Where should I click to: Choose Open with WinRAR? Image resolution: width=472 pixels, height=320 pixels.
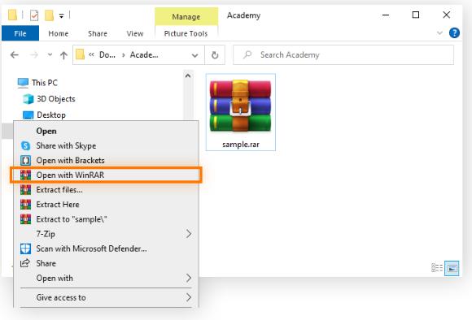pos(106,175)
